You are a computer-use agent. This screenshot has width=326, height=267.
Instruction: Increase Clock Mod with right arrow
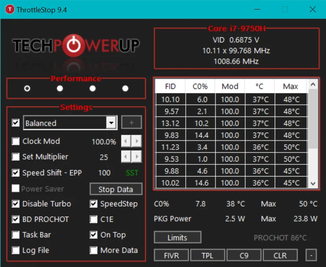click(136, 141)
